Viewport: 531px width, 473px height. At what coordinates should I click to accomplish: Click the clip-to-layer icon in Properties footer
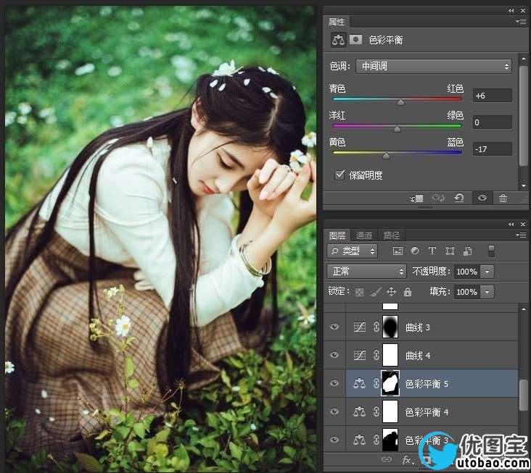click(x=417, y=198)
